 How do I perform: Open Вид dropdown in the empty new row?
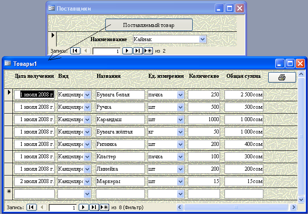pos(87,194)
